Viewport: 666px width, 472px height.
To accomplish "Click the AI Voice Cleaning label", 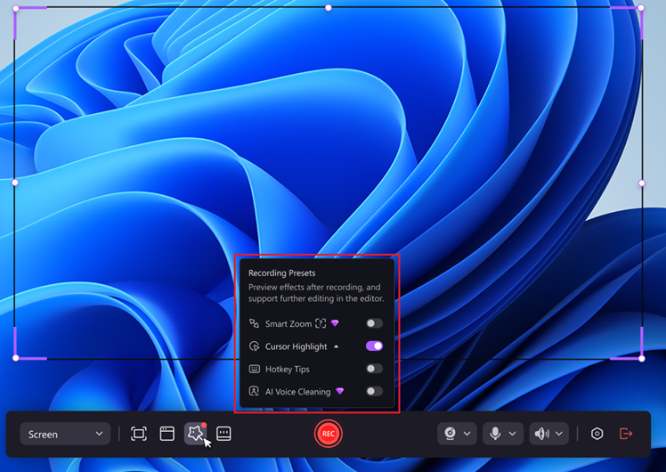I will [x=297, y=392].
